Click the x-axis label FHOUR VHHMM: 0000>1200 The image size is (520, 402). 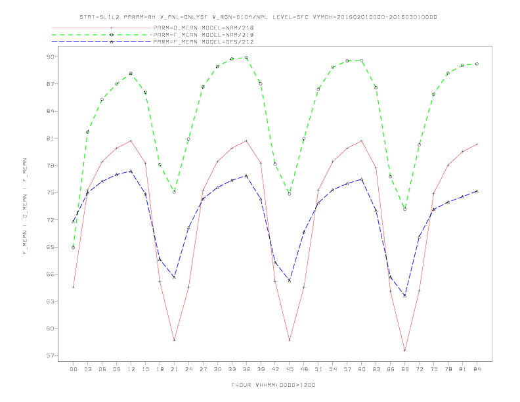pos(273,385)
